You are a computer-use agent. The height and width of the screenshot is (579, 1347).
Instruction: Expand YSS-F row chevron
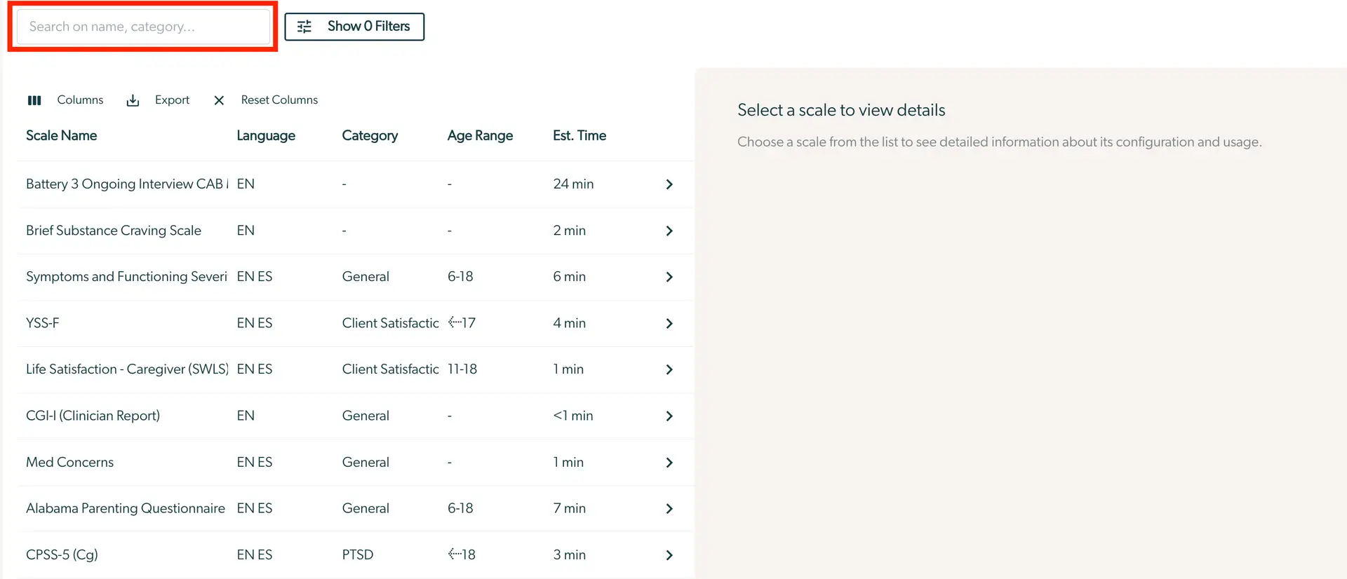coord(669,323)
